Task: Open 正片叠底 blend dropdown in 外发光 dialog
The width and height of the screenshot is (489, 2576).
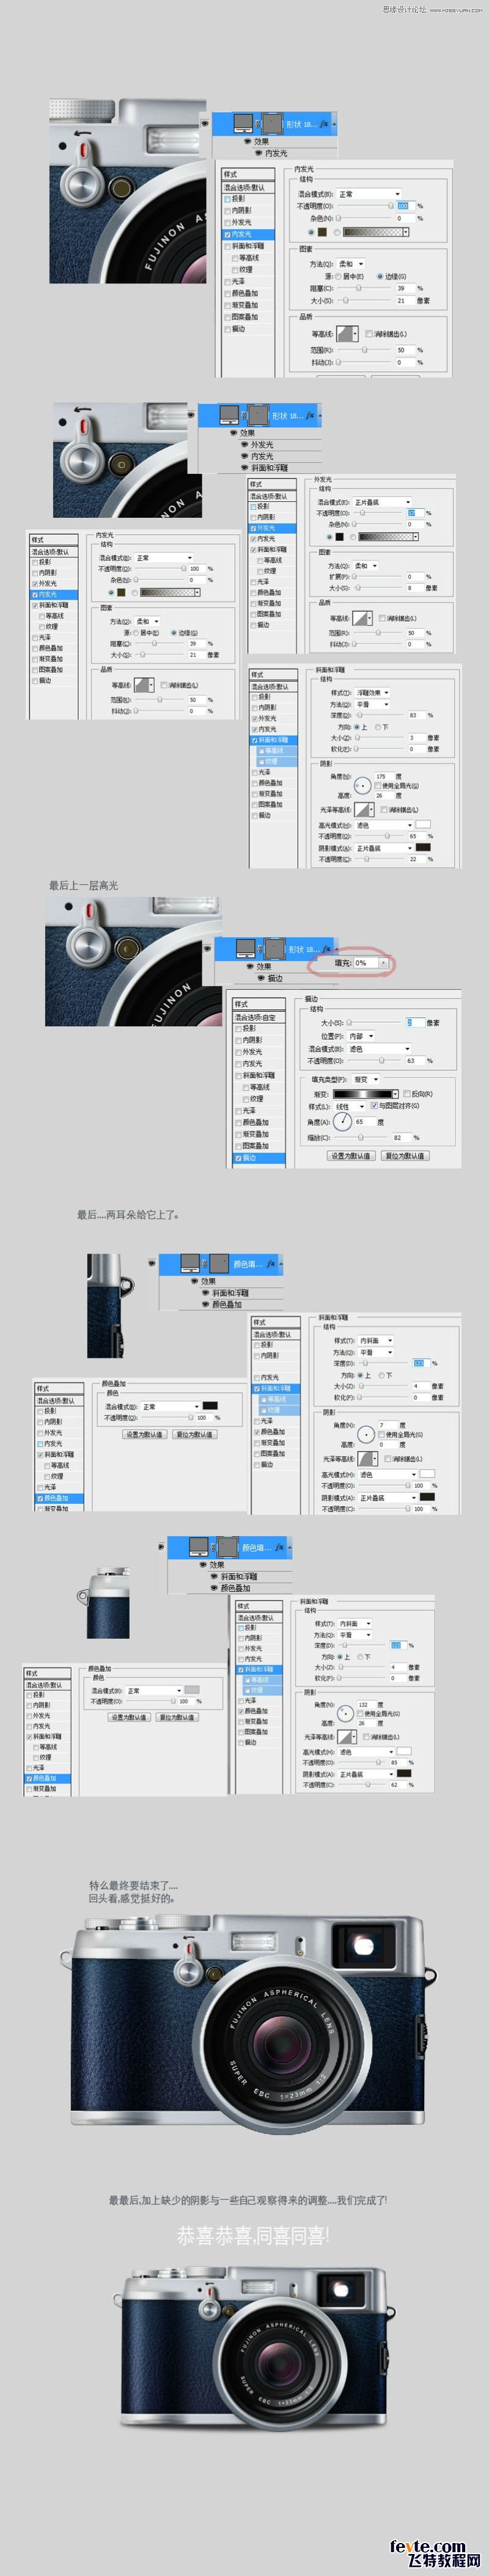Action: click(x=382, y=502)
